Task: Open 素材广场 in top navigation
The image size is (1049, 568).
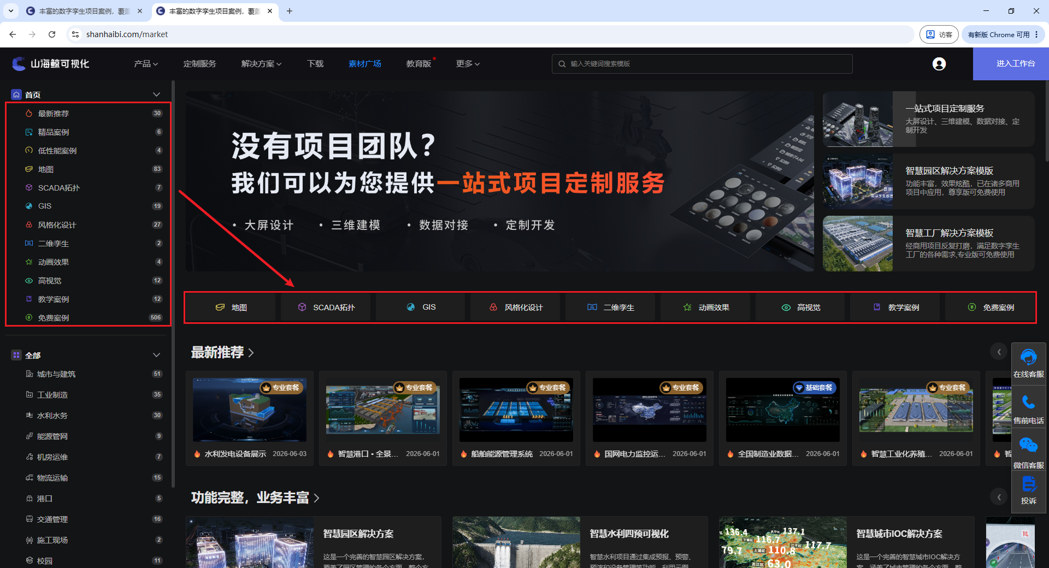Action: (x=365, y=64)
